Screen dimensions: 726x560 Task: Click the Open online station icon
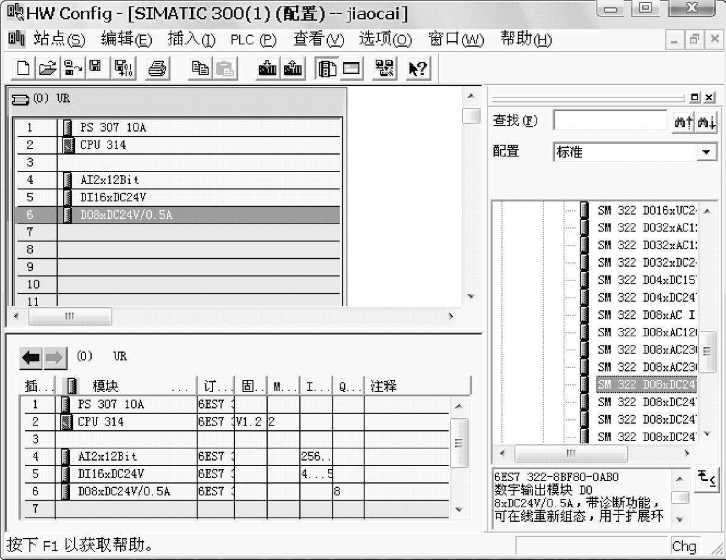(x=73, y=68)
